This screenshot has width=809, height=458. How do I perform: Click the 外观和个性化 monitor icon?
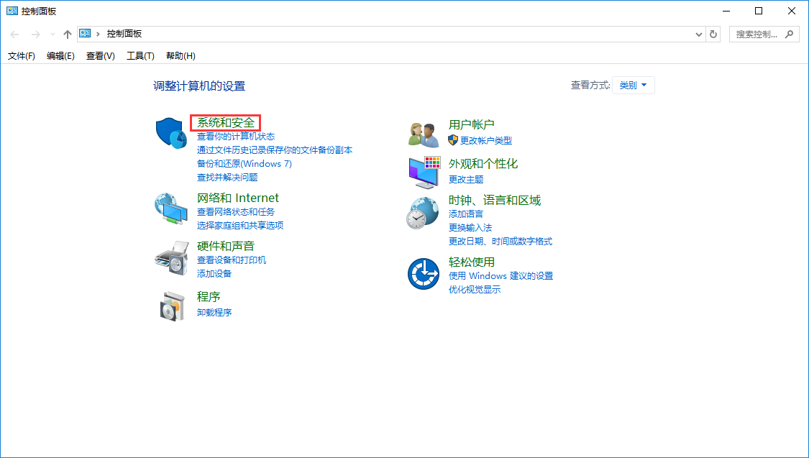[x=424, y=170]
